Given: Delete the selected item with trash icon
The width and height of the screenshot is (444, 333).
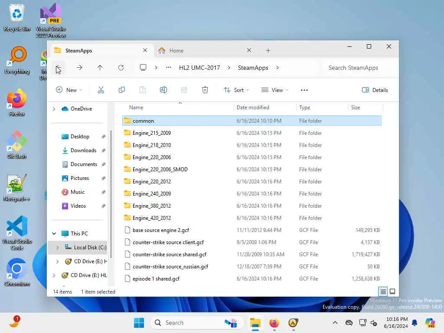Looking at the screenshot, I should pos(205,90).
